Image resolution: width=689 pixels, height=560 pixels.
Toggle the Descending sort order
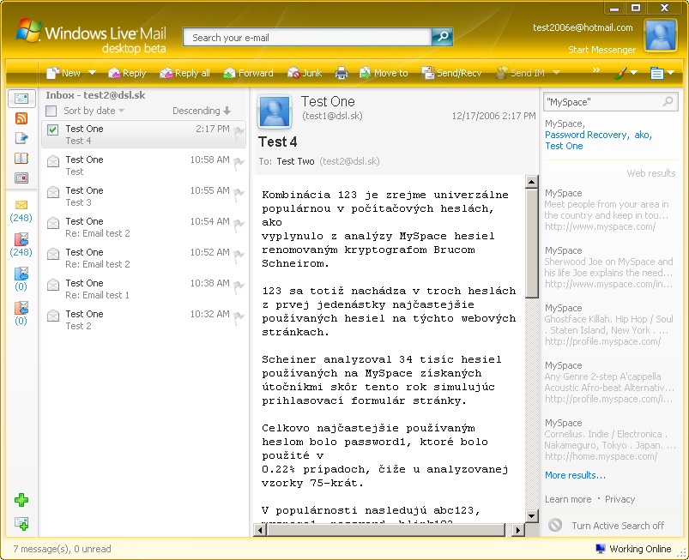pyautogui.click(x=202, y=111)
